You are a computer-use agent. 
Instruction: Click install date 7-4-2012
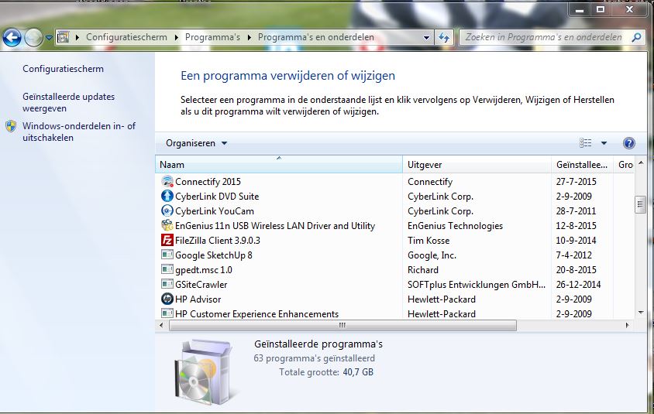[573, 255]
